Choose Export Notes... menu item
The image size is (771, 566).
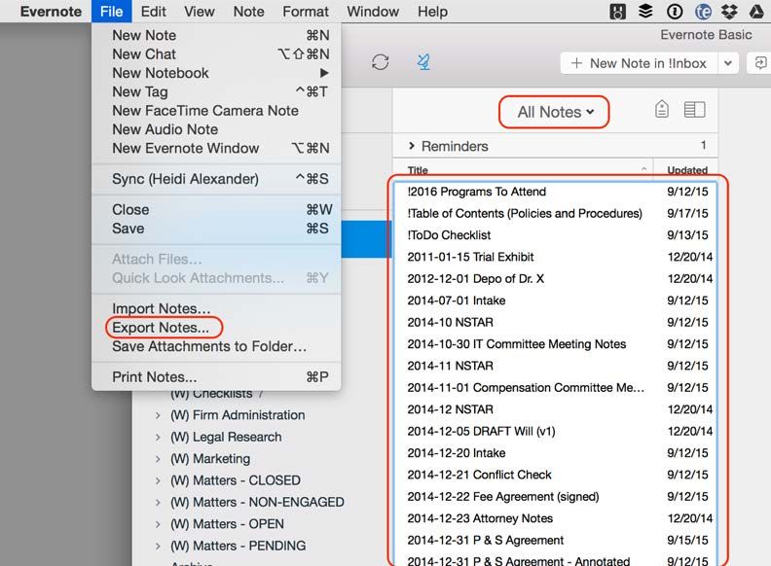click(216, 327)
